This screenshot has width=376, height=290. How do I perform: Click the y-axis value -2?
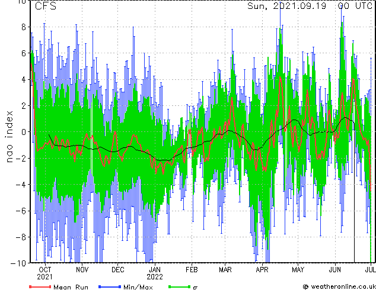[21, 158]
